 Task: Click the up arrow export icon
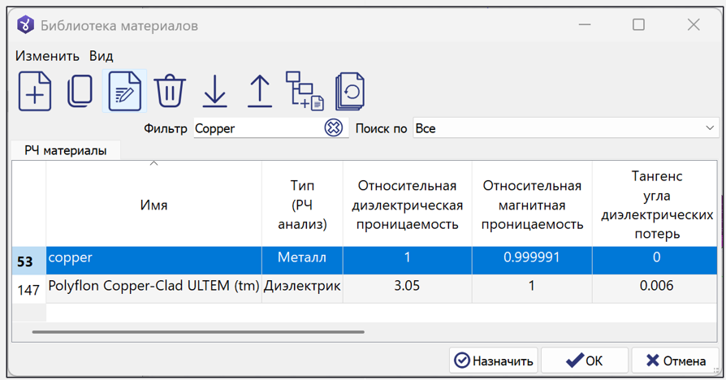(x=259, y=90)
